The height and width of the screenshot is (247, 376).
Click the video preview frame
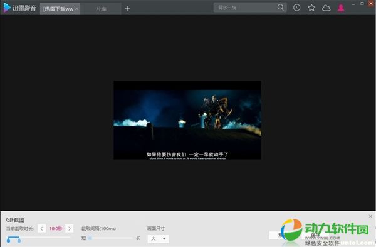pos(187,121)
